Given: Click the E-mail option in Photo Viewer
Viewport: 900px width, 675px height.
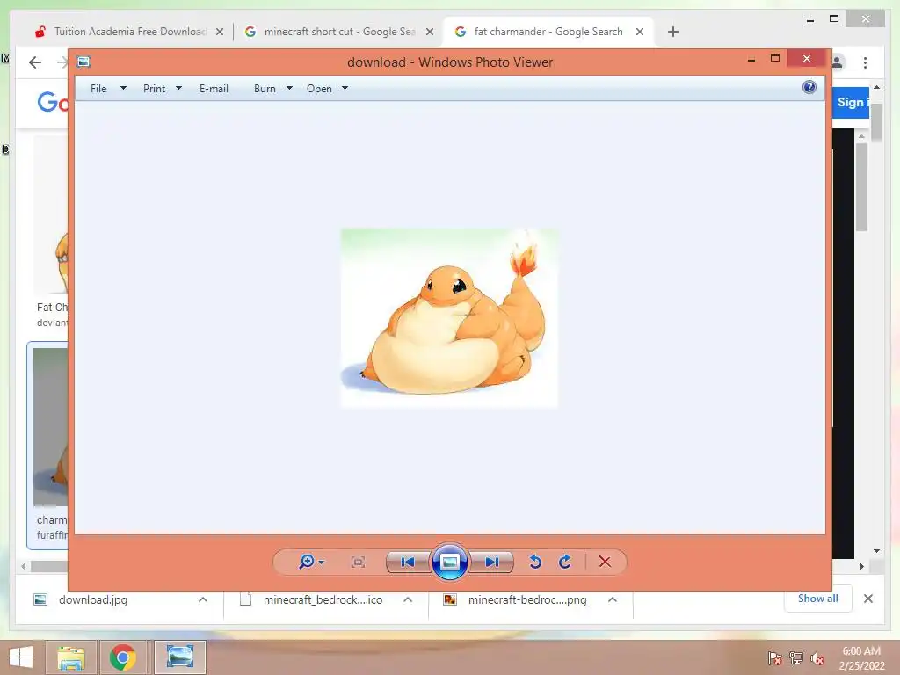Looking at the screenshot, I should point(214,89).
